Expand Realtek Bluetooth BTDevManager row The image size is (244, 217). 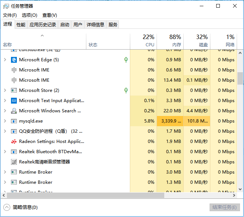[x=5, y=152]
